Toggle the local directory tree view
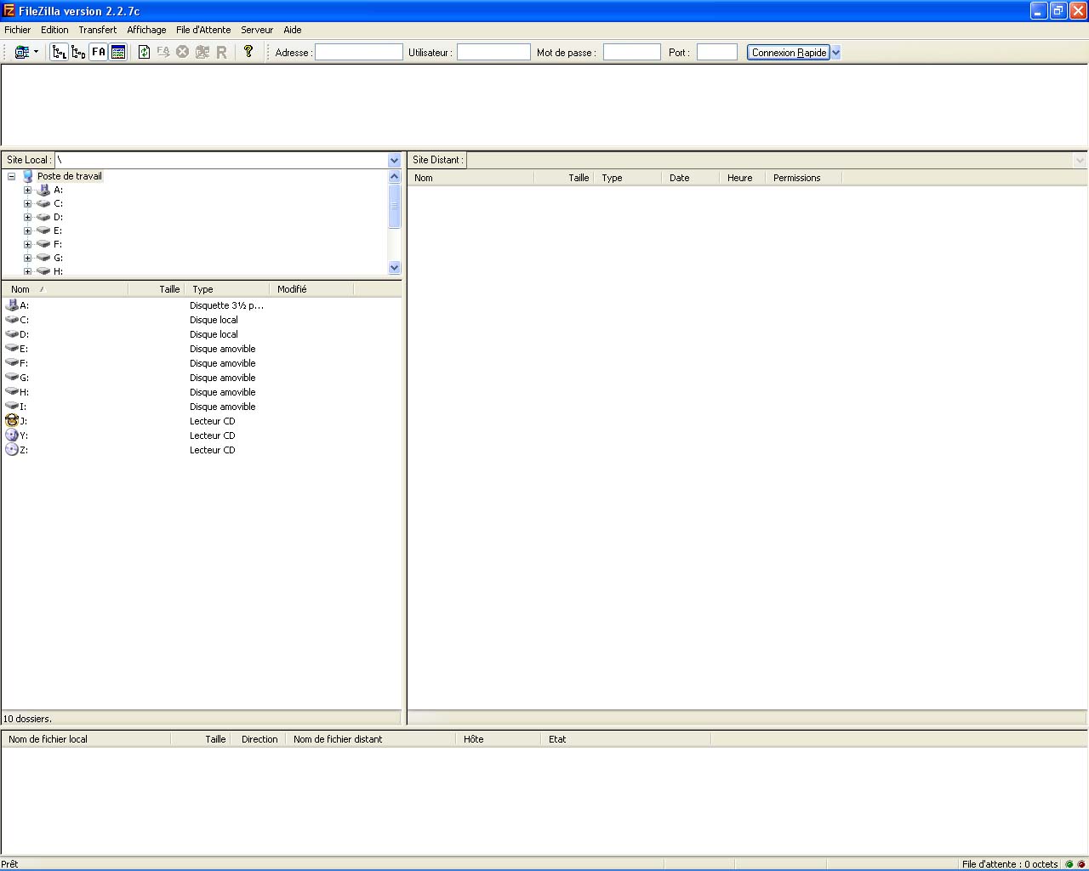1089x871 pixels. tap(59, 52)
